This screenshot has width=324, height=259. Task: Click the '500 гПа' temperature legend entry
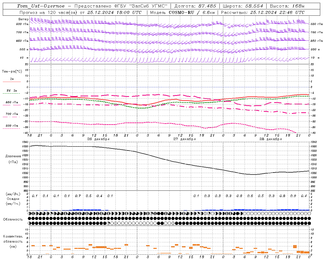(12, 126)
